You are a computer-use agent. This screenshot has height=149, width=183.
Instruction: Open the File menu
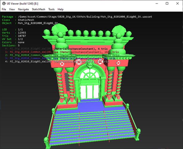[x=4, y=9]
